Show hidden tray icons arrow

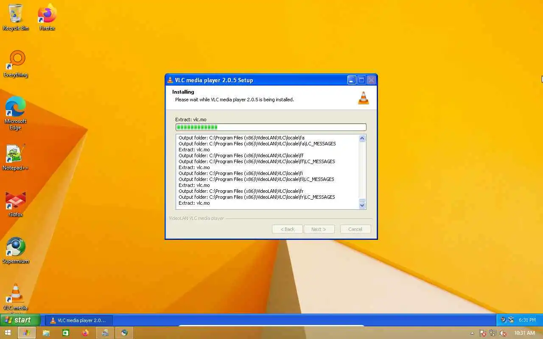click(x=472, y=333)
